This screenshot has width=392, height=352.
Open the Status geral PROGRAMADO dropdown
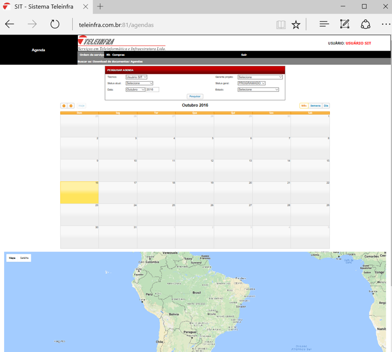(x=251, y=83)
